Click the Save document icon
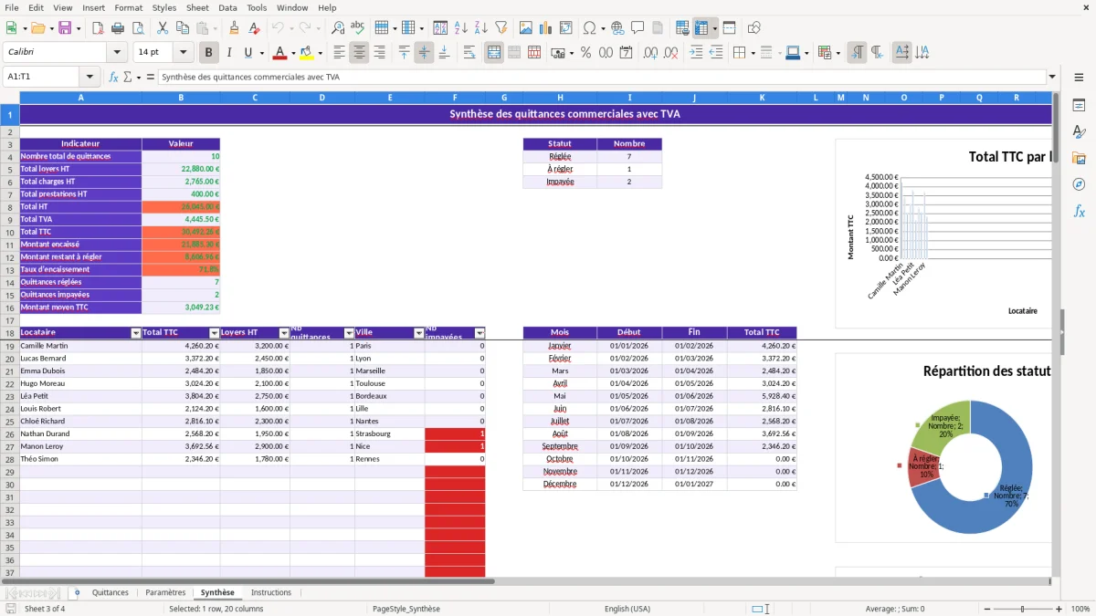 [65, 28]
